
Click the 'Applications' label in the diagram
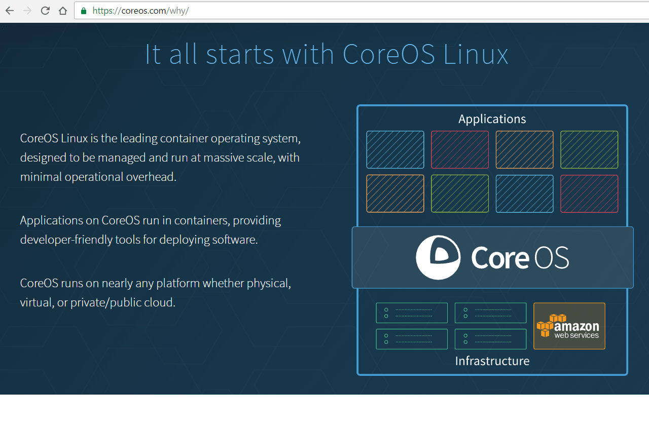[491, 119]
